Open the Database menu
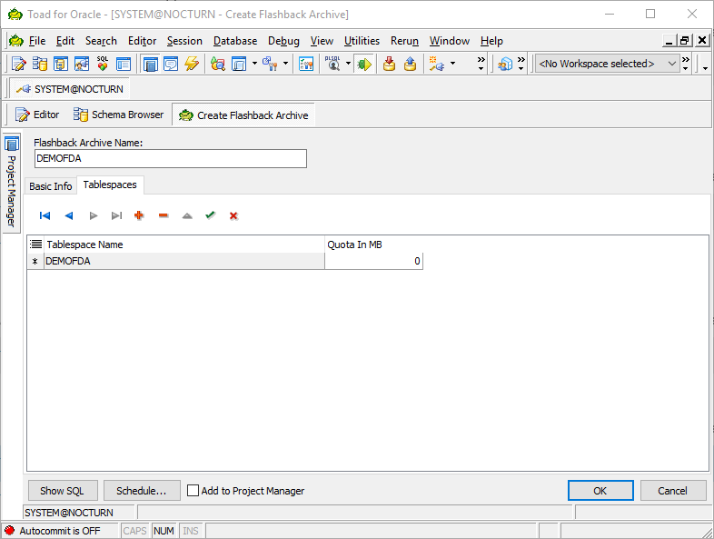714x539 pixels. pos(235,41)
